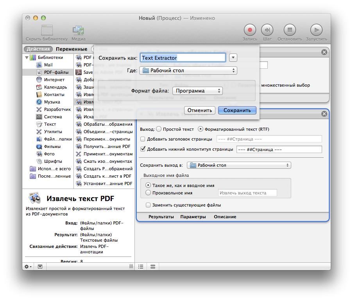Screen dimensions: 353x301
Task: Select the Простой текст radio button
Action: (x=159, y=129)
